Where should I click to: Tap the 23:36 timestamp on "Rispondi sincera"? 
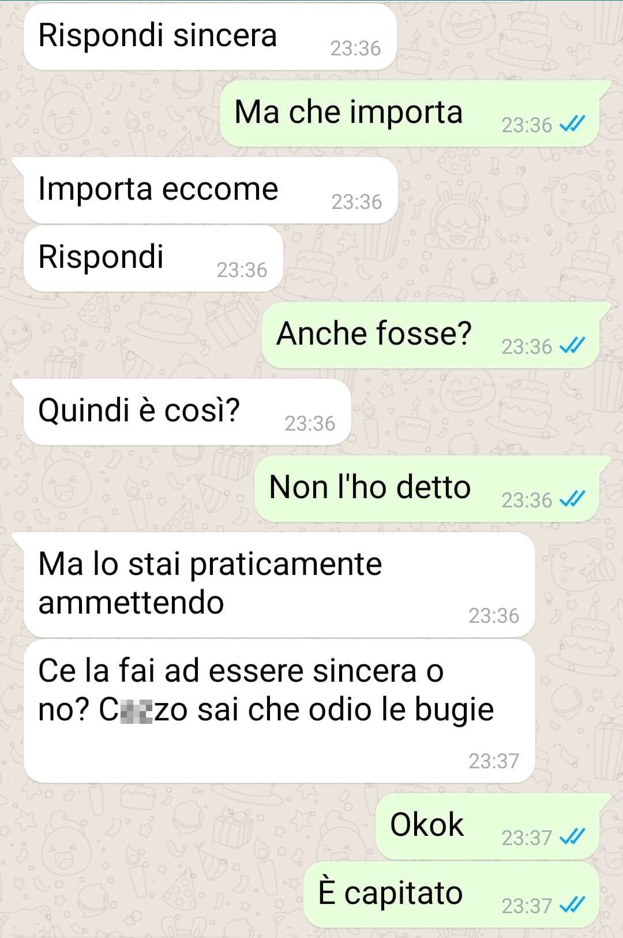(355, 48)
